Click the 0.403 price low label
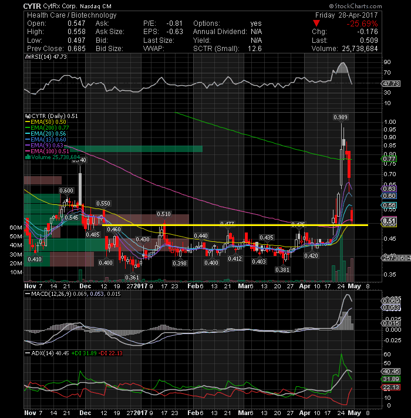 coord(259,261)
